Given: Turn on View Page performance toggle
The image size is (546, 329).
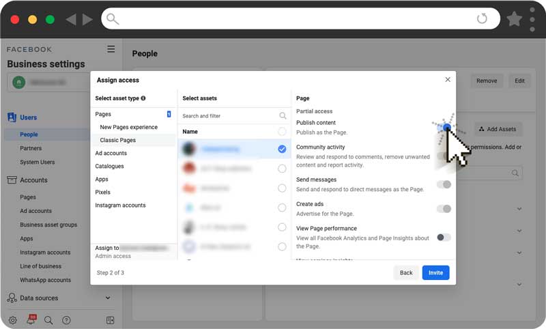Looking at the screenshot, I should click(444, 237).
